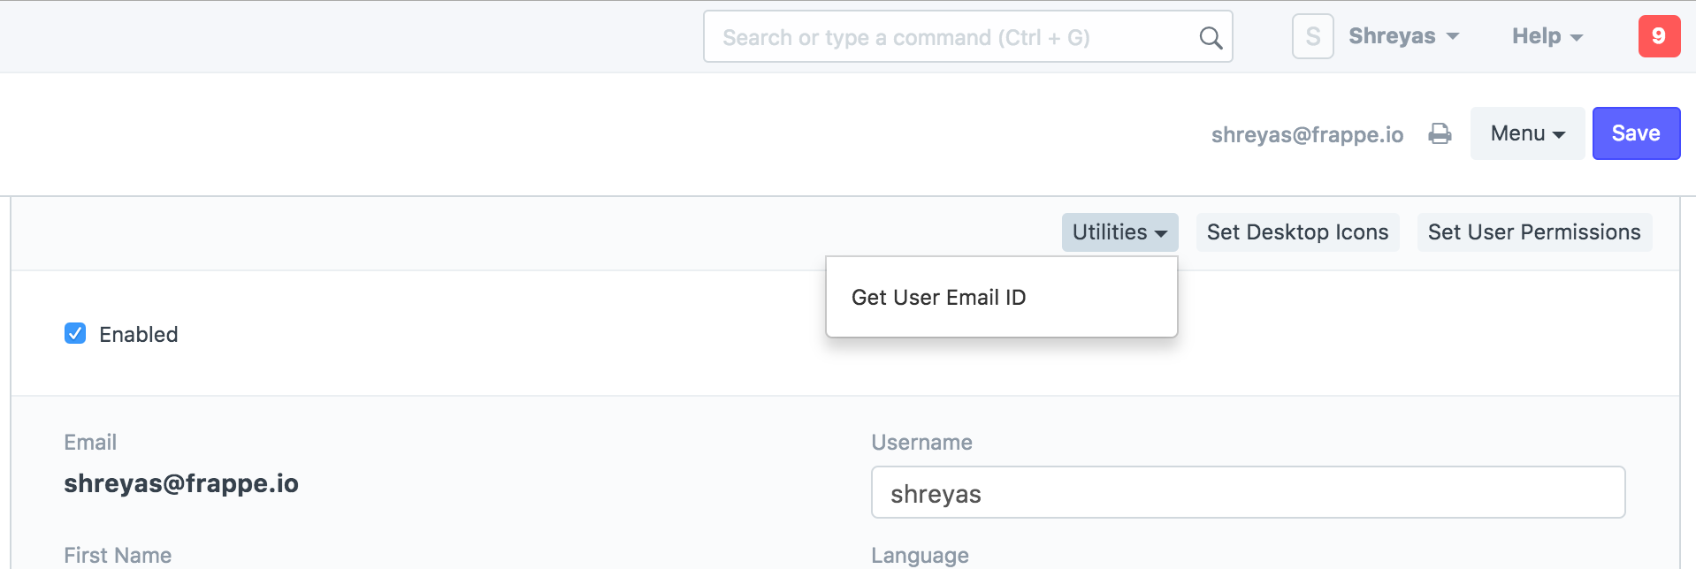Viewport: 1696px width, 569px height.
Task: Toggle the Enabled checkbox
Action: 75,333
